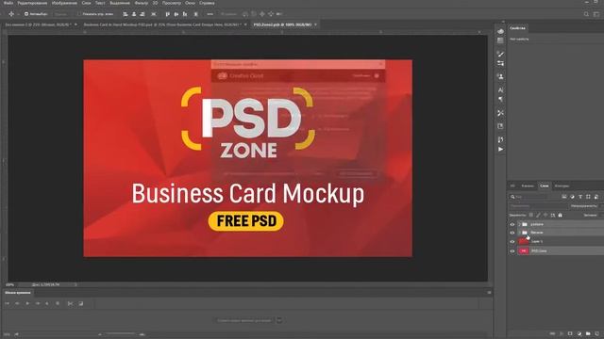Viewport: 604px width, 339px height.
Task: Go to first frame in the timeline
Action: [7, 303]
